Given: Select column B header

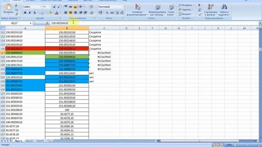Looking at the screenshot, I should pyautogui.click(x=67, y=28).
